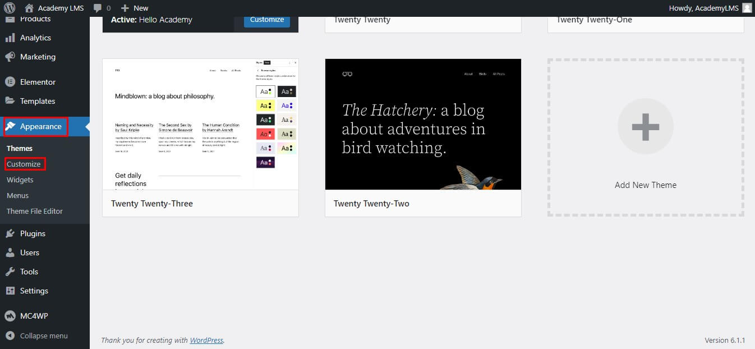
Task: Click the Active: Hello Academy label
Action: (x=151, y=20)
